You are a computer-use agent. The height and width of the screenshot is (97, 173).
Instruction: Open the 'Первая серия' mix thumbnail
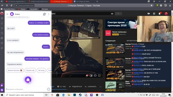click(x=115, y=86)
